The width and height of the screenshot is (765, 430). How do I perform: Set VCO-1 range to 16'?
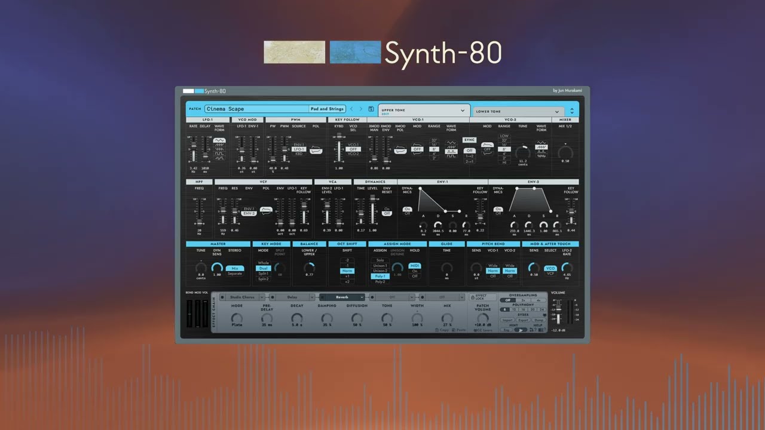tap(434, 144)
